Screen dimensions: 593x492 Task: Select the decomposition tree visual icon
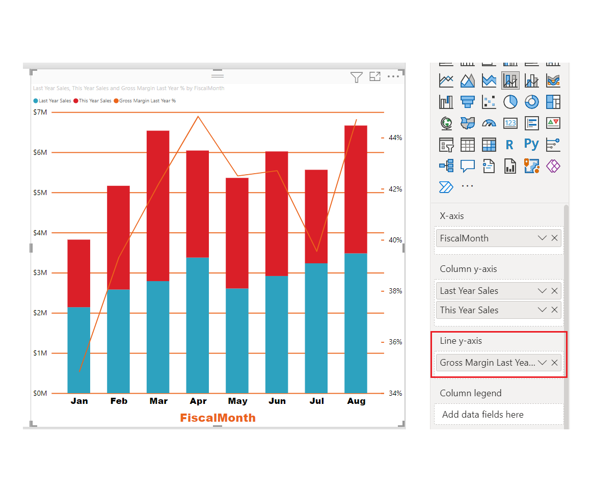point(446,166)
